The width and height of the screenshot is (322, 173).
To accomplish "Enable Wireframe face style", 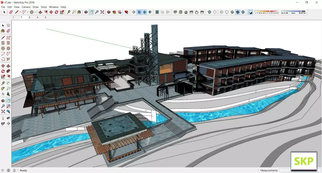I will 221,12.
